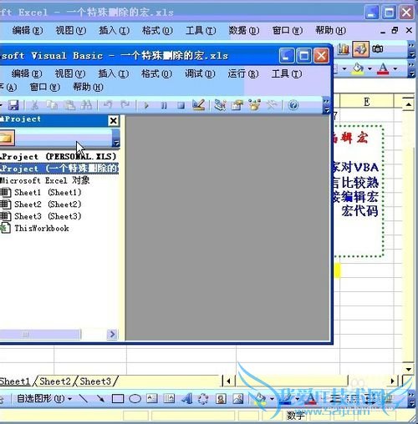
Task: Click the Chart Wizard icon in the Excel toolbar
Action: 343,49
